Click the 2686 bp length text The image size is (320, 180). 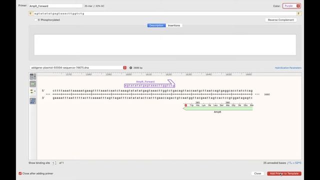pos(138,68)
